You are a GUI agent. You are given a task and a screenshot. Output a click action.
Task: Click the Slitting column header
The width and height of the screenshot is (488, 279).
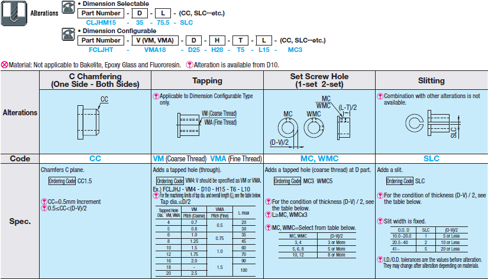click(431, 80)
